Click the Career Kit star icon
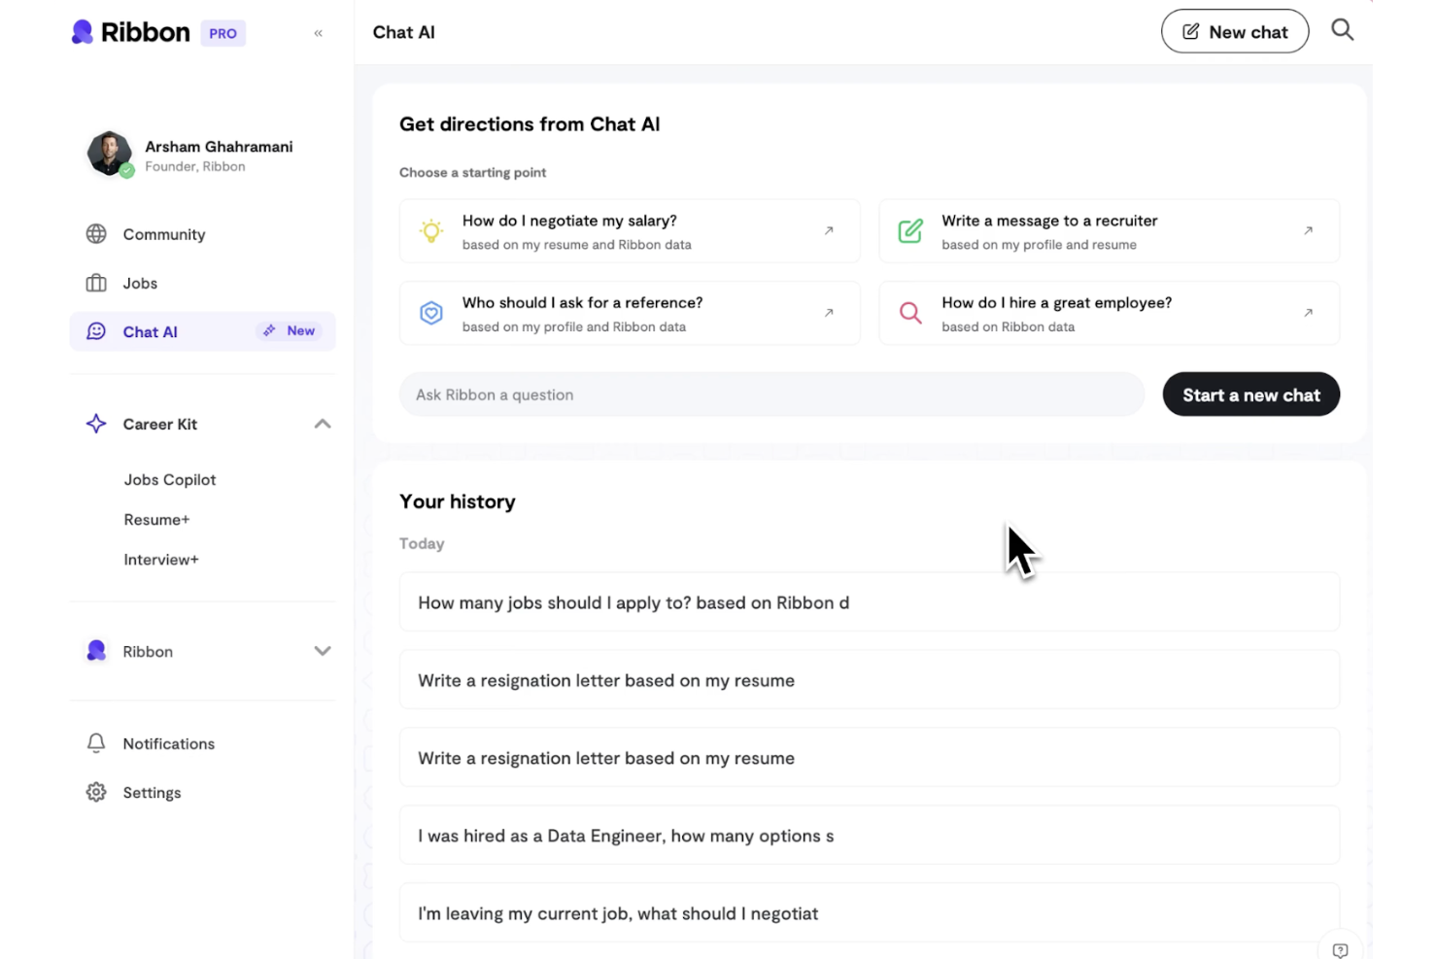 (96, 424)
